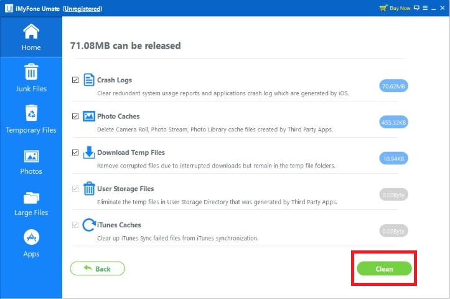Viewport: 450px width, 299px height.
Task: Click the iMyFone Umate logo icon
Action: coord(9,8)
